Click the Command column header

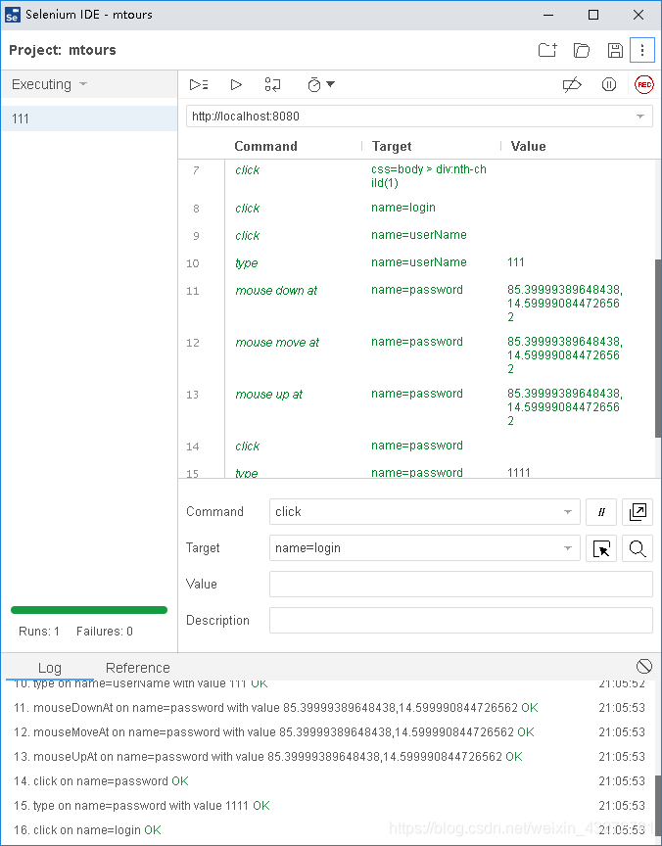coord(265,146)
